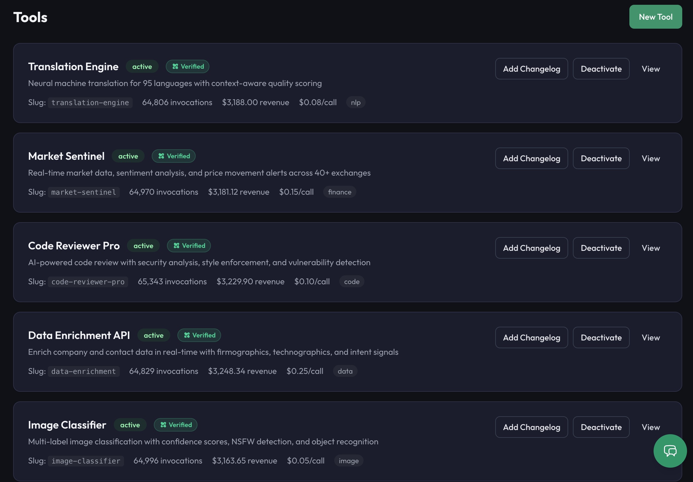Viewport: 693px width, 482px height.
Task: Open Add Changelog for Code Reviewer Pro
Action: tap(531, 248)
